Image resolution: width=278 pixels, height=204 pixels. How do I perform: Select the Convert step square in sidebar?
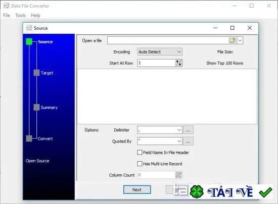29,139
